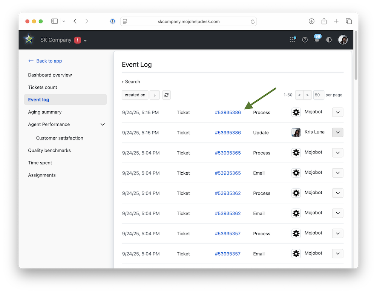Click the user profile avatar
This screenshot has height=293, width=377.
pos(343,40)
